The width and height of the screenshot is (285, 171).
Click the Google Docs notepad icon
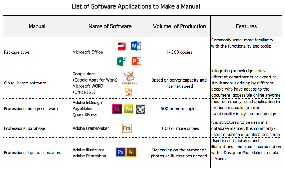(x=129, y=76)
